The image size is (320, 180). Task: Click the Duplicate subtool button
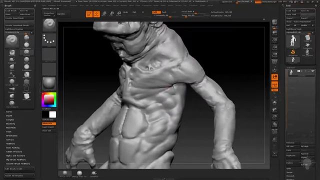click(x=293, y=155)
